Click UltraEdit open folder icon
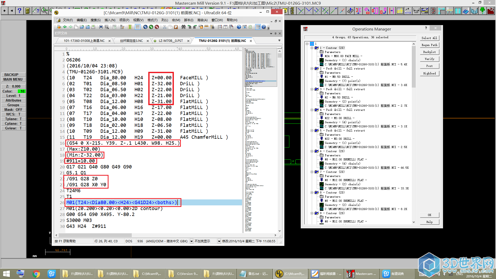Viewport: 496px width, 279px height. (82, 27)
